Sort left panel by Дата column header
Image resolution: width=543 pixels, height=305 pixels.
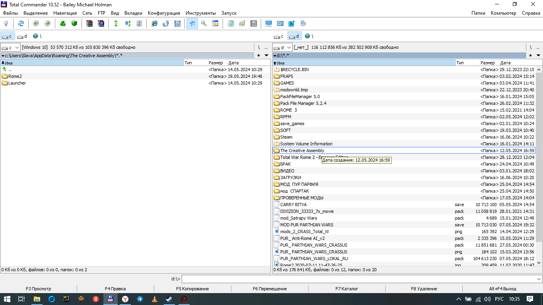248,63
